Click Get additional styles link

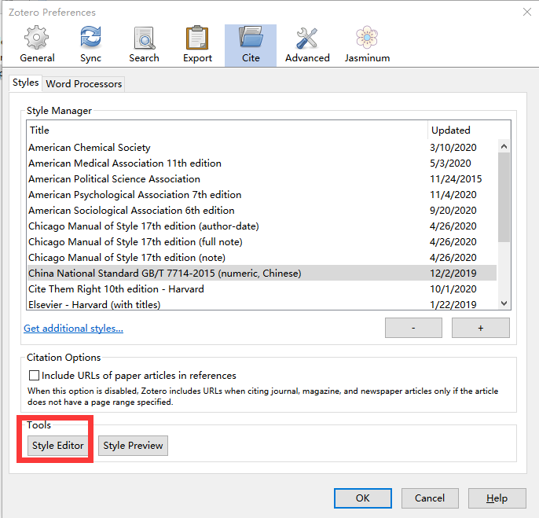tap(73, 328)
